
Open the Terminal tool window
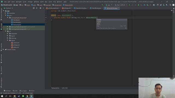[7, 91]
